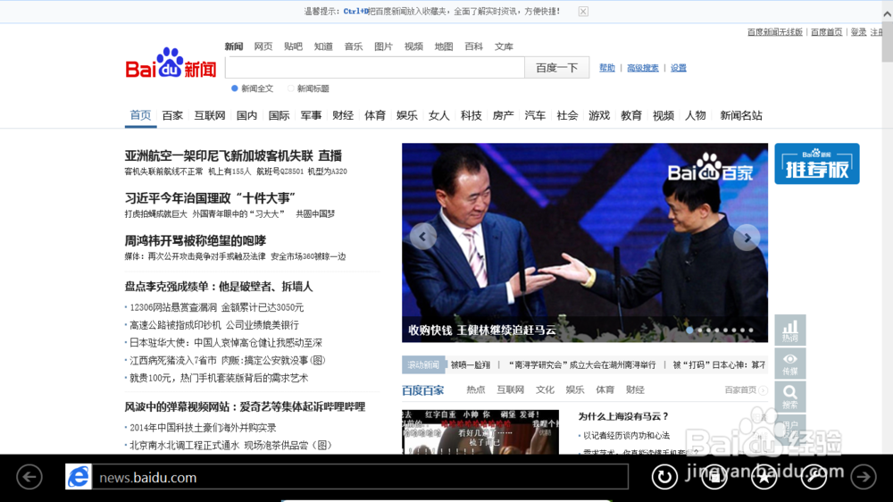Screen dimensions: 893x502
Task: Open headline 习近平今年治国理政"十件大事"
Action: click(x=210, y=198)
